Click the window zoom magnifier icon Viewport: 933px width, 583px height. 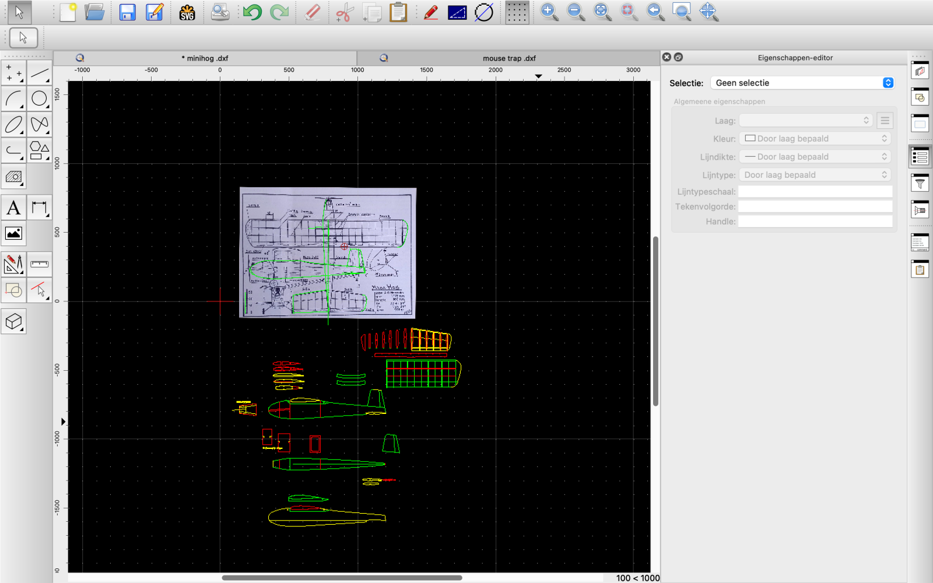[x=682, y=12]
